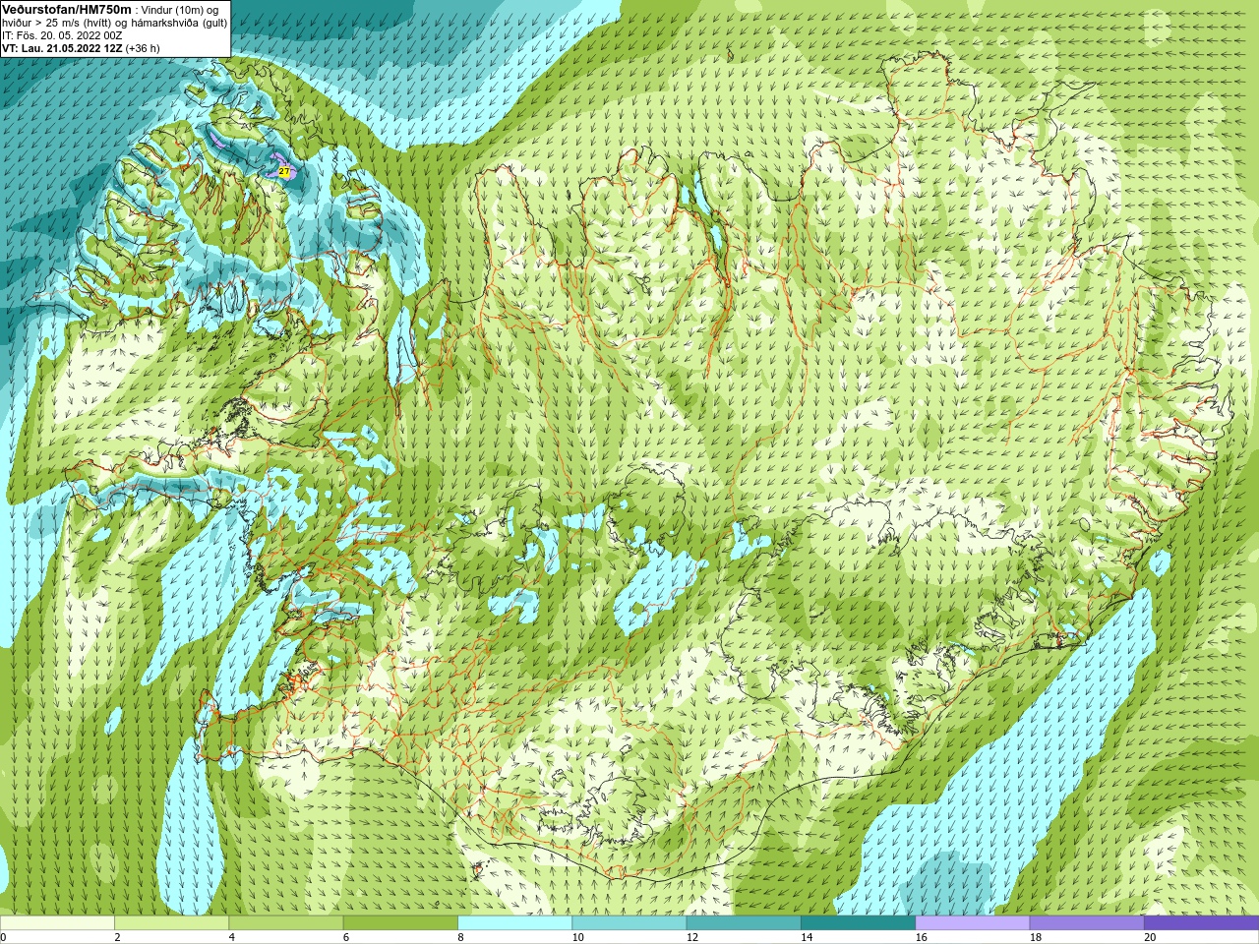Click the legend tick label '20'
Image resolution: width=1259 pixels, height=944 pixels.
[1150, 937]
